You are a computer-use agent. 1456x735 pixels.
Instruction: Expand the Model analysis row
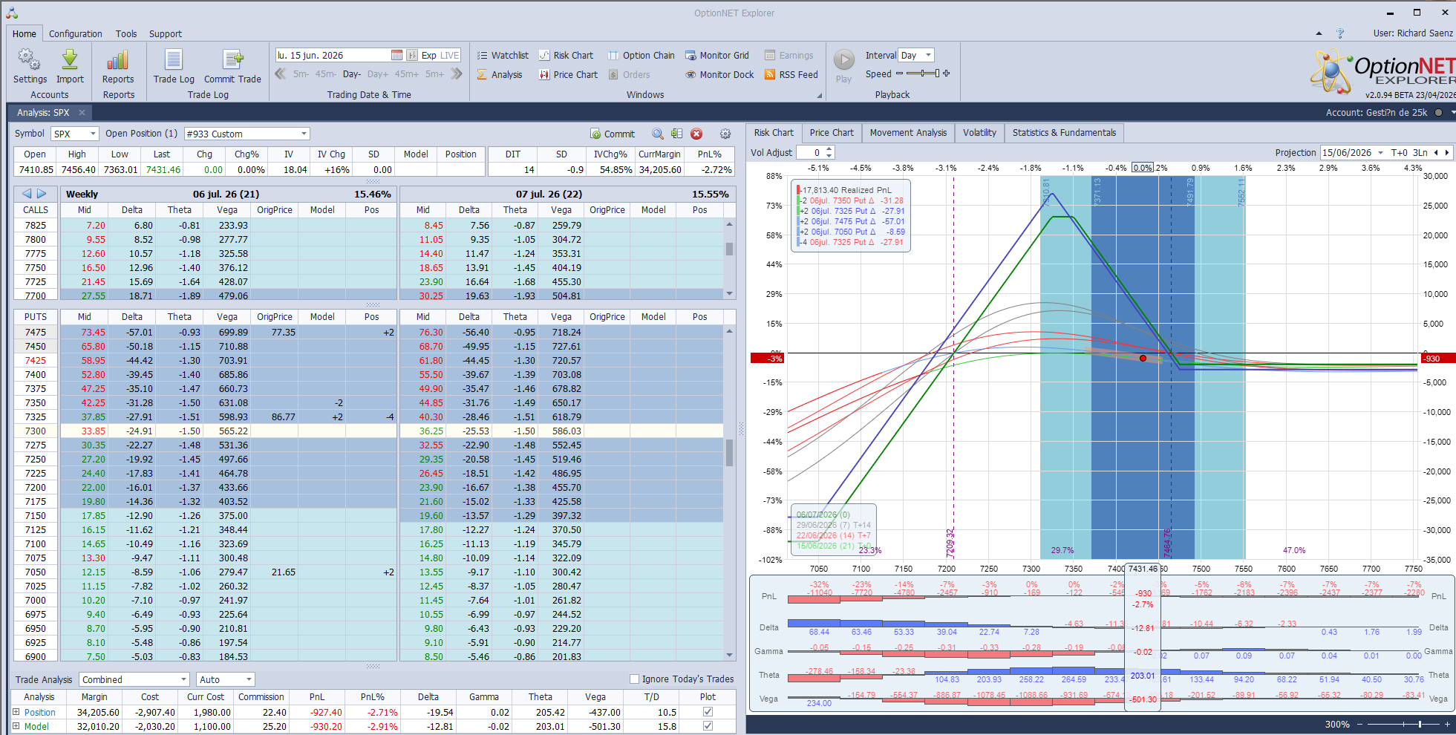[x=16, y=726]
